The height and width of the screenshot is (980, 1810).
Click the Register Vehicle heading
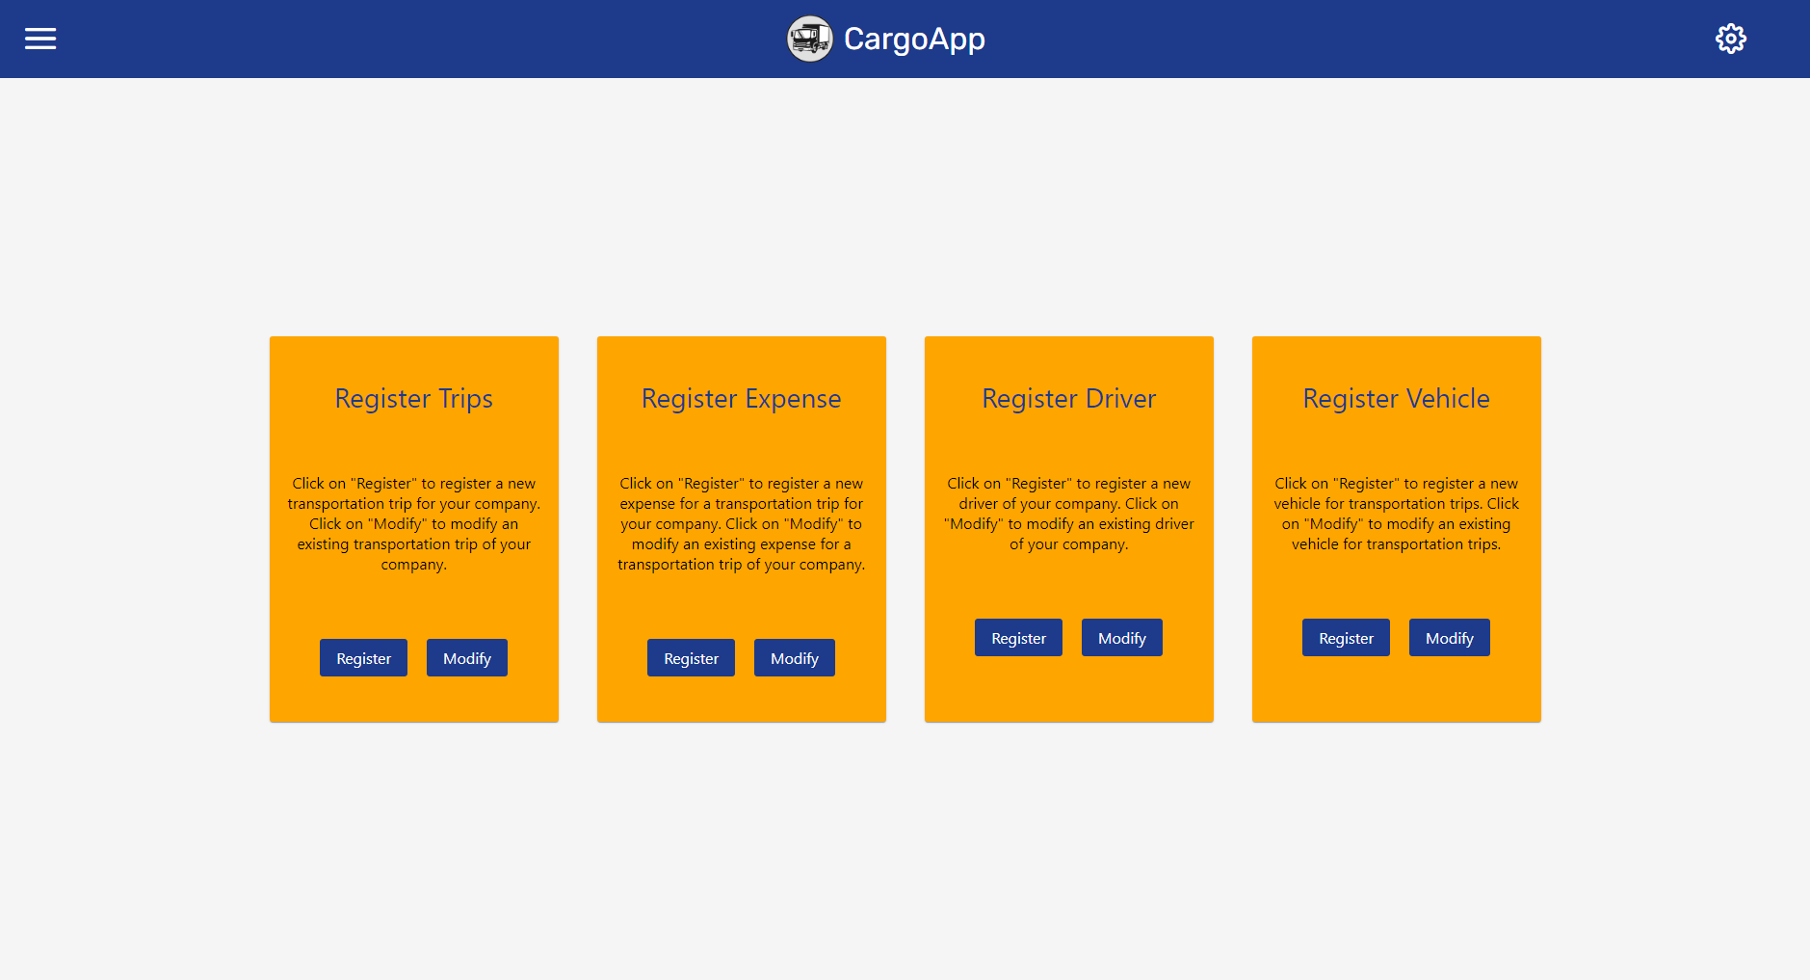1397,399
